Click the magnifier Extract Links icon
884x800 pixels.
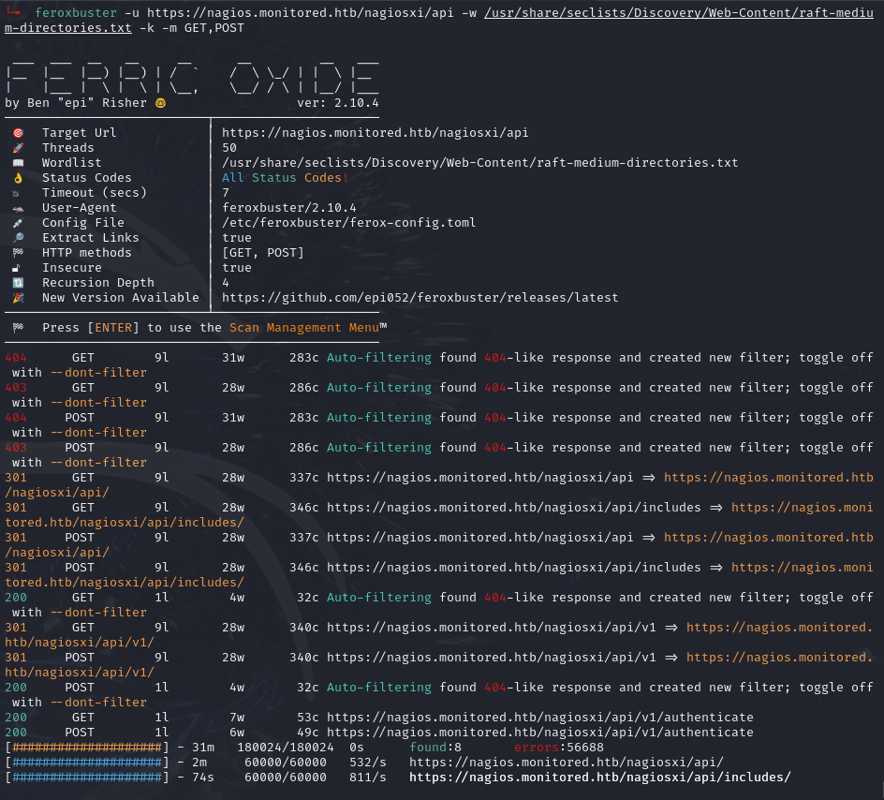(17, 237)
